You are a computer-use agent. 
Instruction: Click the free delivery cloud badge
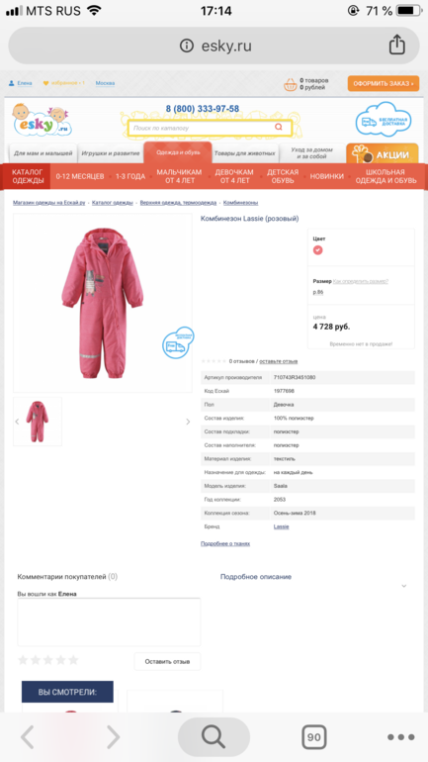click(384, 120)
